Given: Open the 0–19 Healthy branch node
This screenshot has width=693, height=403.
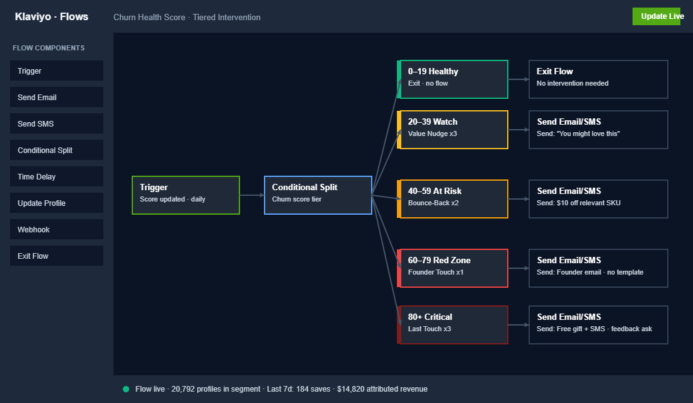Looking at the screenshot, I should (x=452, y=79).
